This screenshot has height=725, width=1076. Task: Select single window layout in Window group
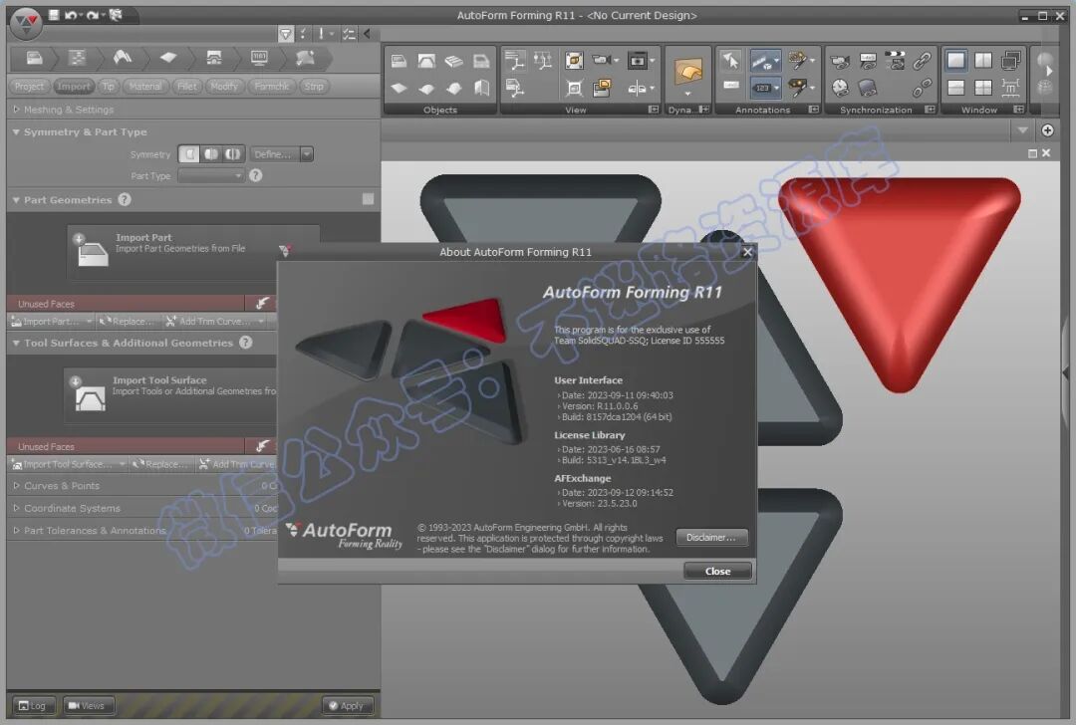[955, 61]
